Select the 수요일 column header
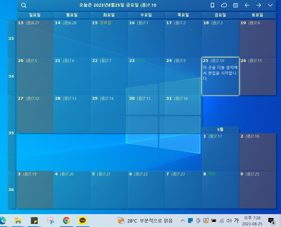281x227 pixels. coord(146,15)
